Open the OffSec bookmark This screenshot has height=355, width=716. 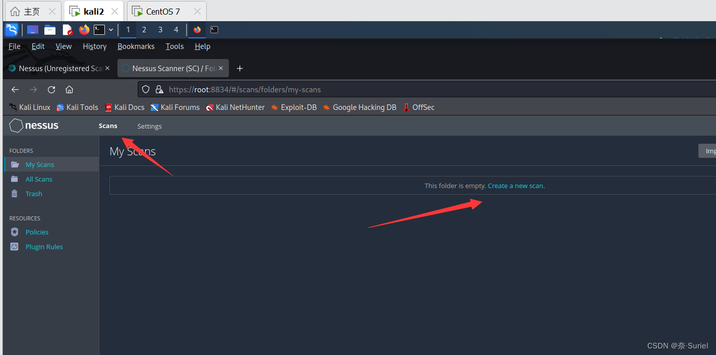[x=419, y=107]
